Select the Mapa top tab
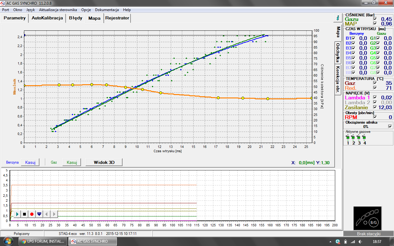 94,18
